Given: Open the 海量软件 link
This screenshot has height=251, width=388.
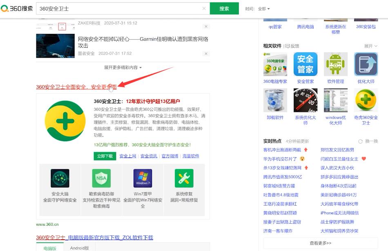Looking at the screenshot, I should 191,156.
